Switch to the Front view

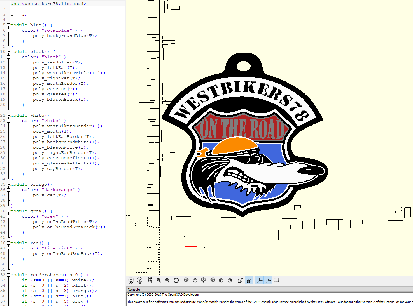(x=221, y=280)
